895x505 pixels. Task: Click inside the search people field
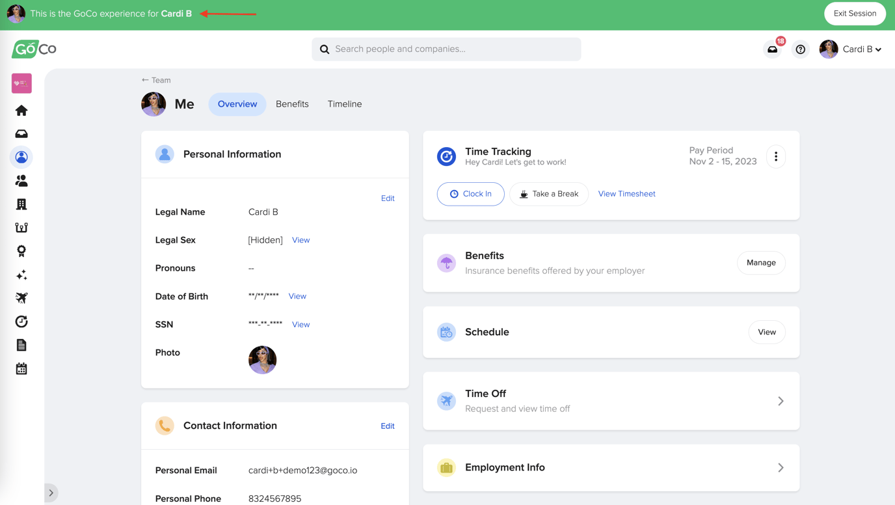point(446,49)
